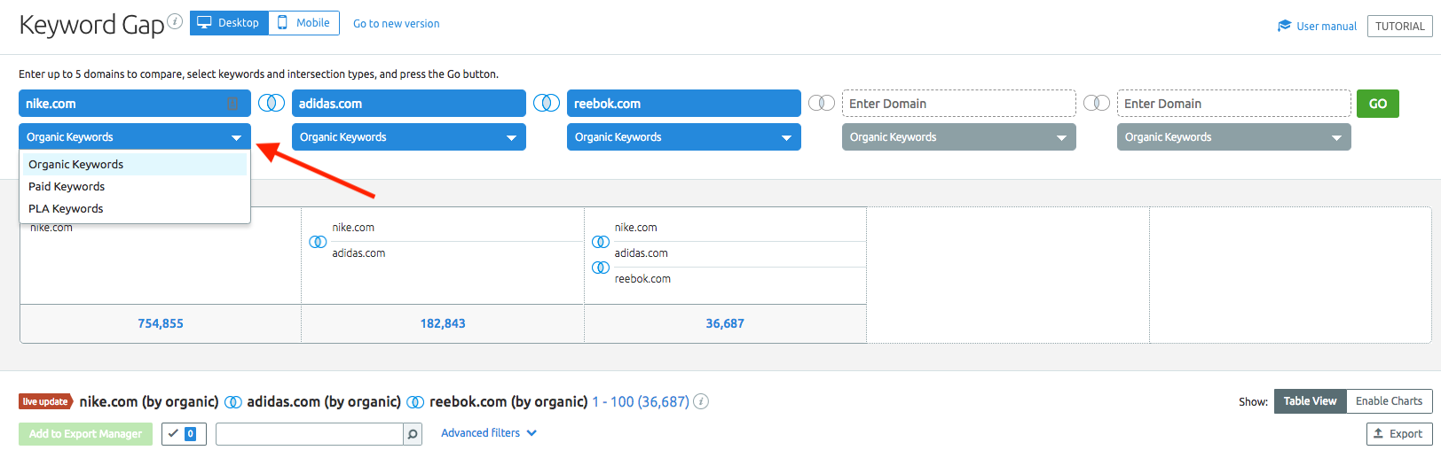
Task: Select Paid Keywords from the open list
Action: click(x=67, y=187)
